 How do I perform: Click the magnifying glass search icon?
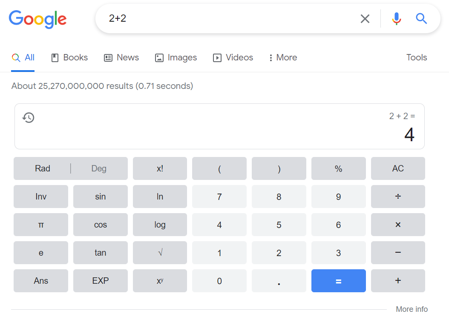421,19
